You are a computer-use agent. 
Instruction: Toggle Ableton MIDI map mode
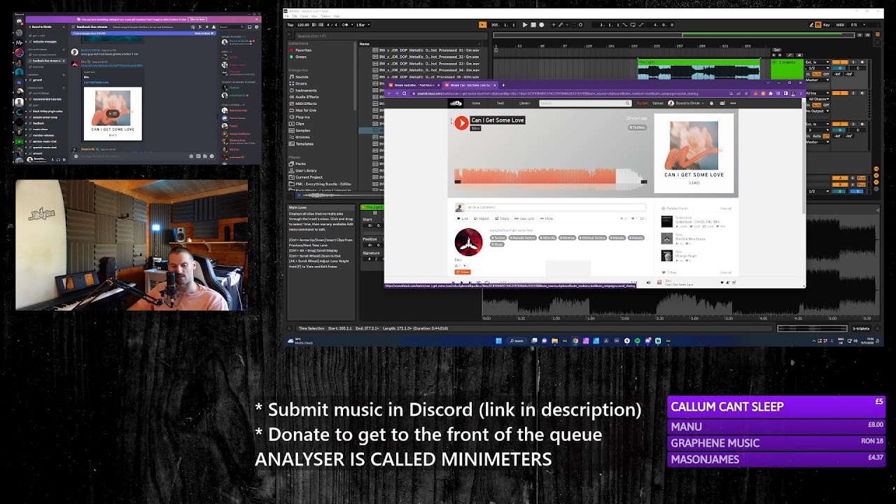point(840,24)
